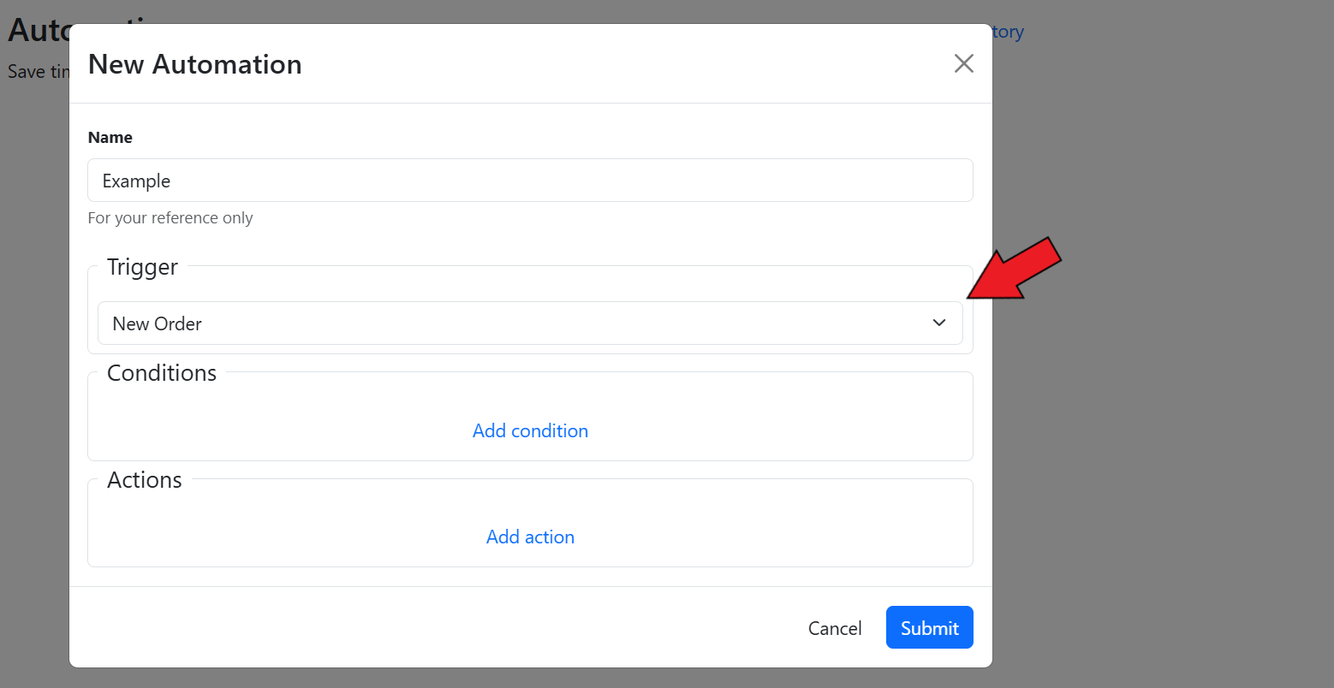Click the 'Save tim' subtitle behind the dialog
This screenshot has width=1334, height=688.
39,72
